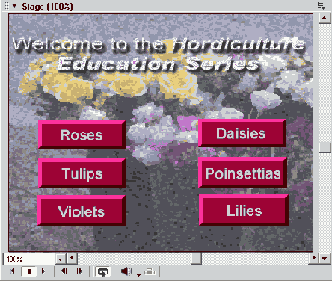Open the volume level dropdown arrow
This screenshot has height=281, width=332.
(x=138, y=275)
